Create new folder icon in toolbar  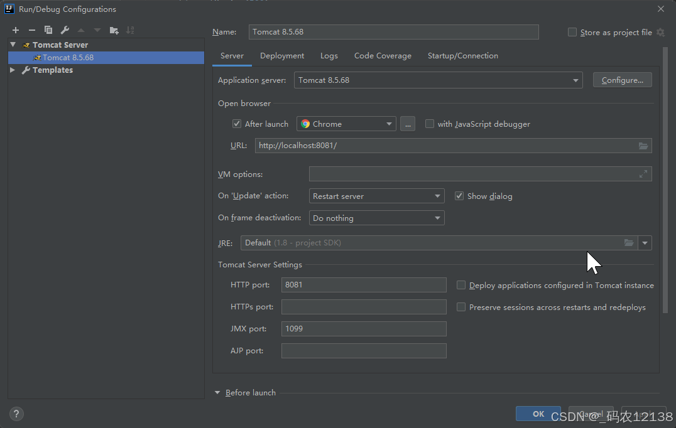pos(114,30)
